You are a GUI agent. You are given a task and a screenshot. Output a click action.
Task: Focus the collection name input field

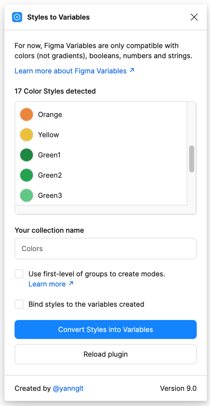tap(106, 249)
